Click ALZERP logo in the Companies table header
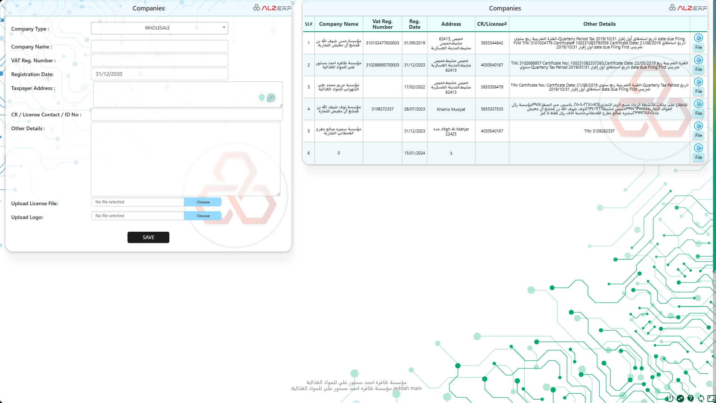Viewport: 716px width, 403px height. 688,8
